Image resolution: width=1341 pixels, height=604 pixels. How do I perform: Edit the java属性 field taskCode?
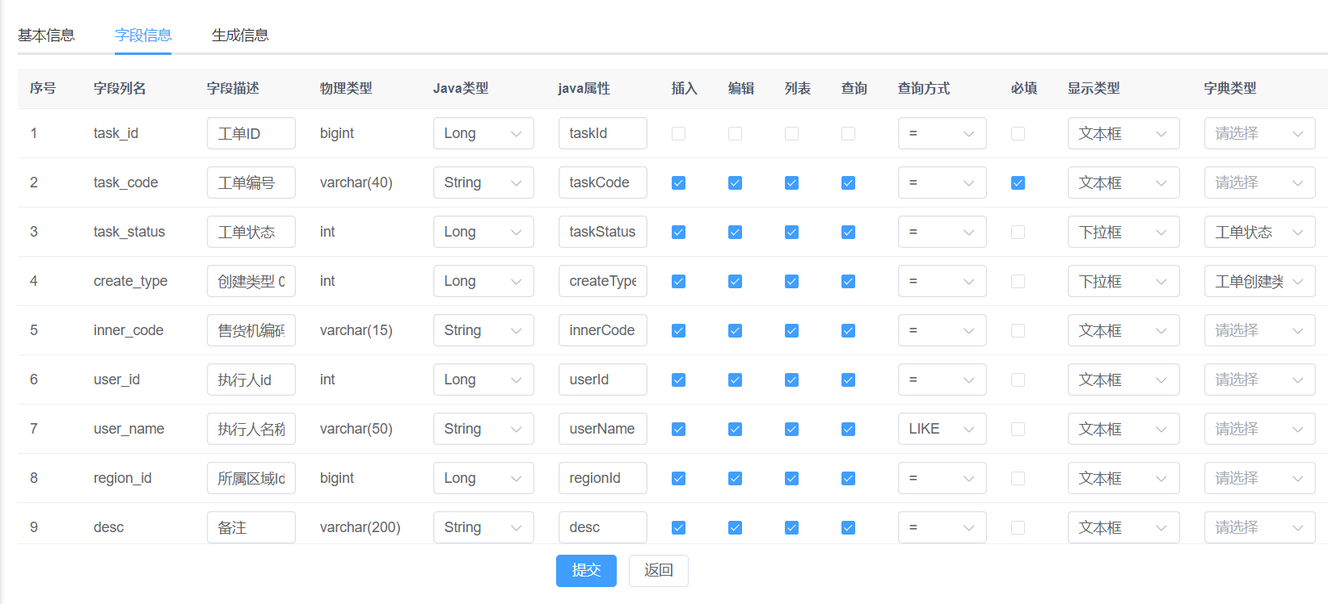click(x=602, y=183)
